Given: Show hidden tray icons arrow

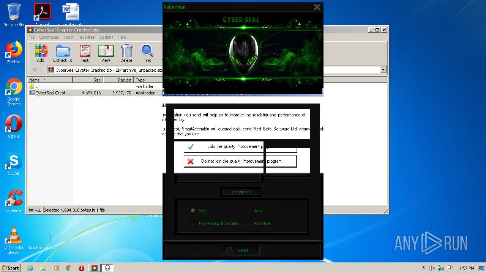Looking at the screenshot, I should pos(423,268).
